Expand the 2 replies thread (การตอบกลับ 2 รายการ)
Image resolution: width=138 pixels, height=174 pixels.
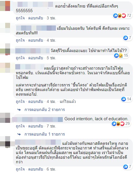(45, 110)
